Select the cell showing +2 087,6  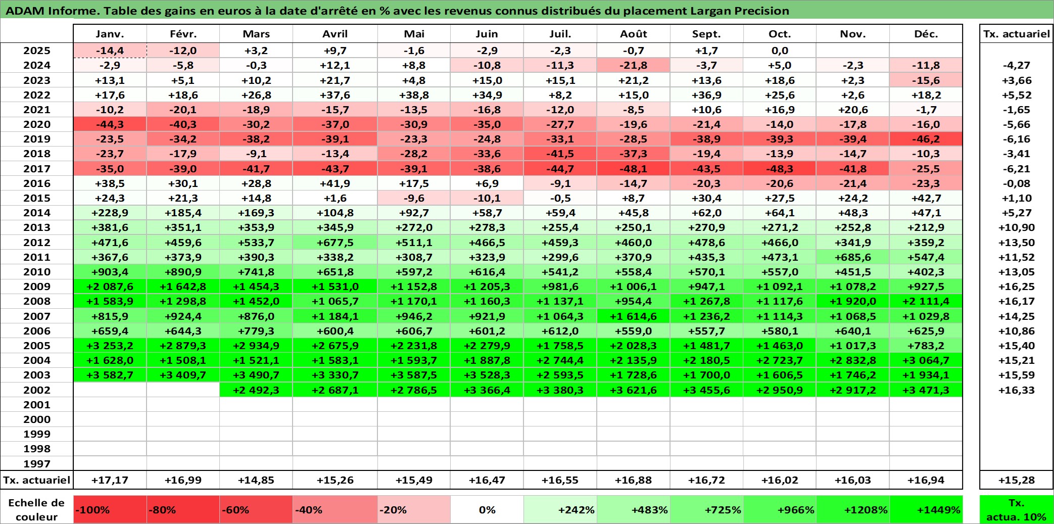pos(110,287)
